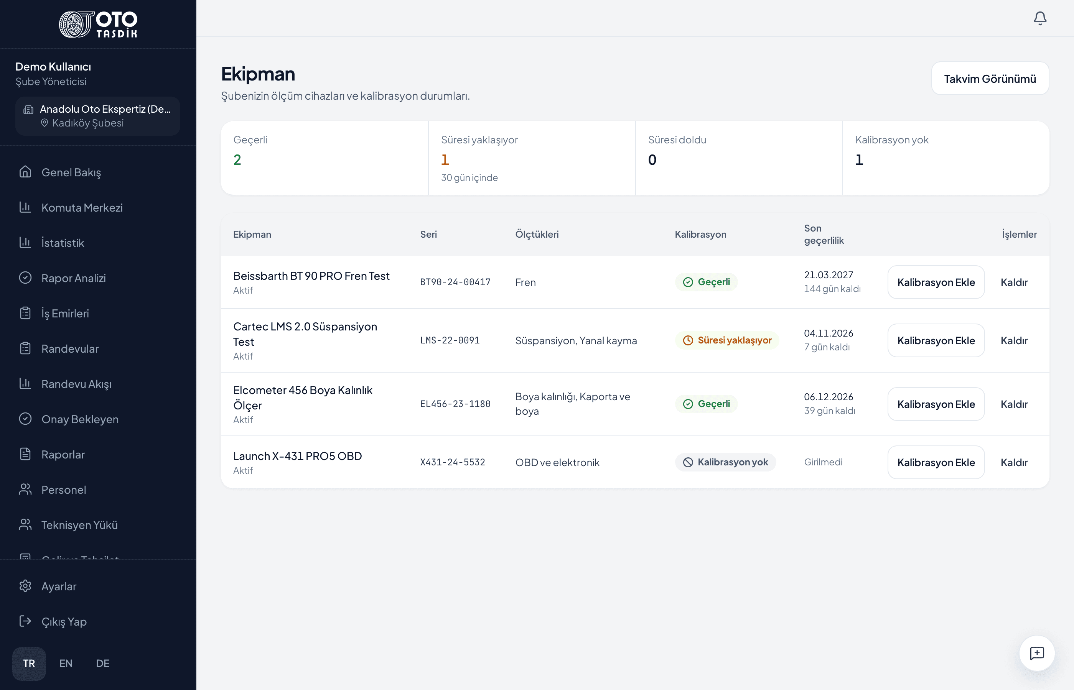1074x690 pixels.
Task: Remove the Launch X-431 PRO5 OBD equipment
Action: [1014, 462]
